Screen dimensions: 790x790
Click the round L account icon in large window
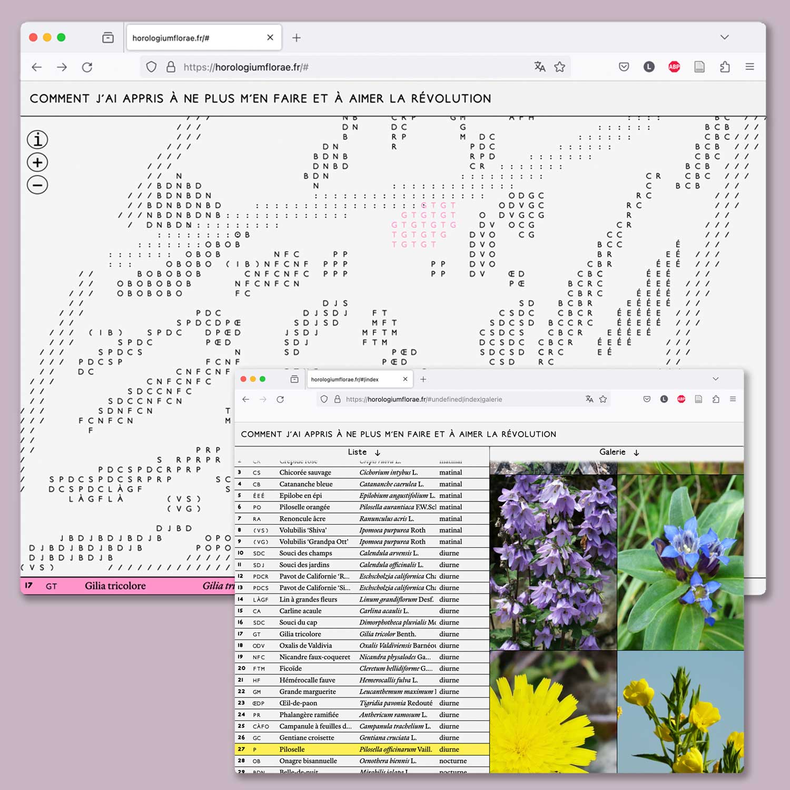[x=649, y=67]
